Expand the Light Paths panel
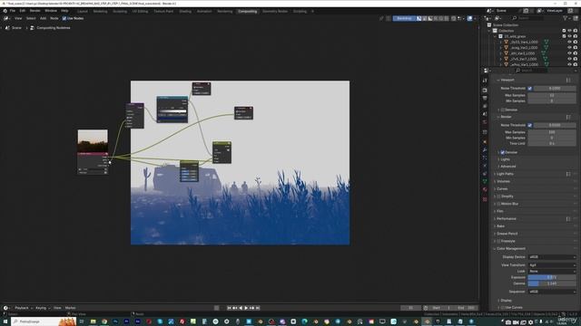 (x=505, y=174)
